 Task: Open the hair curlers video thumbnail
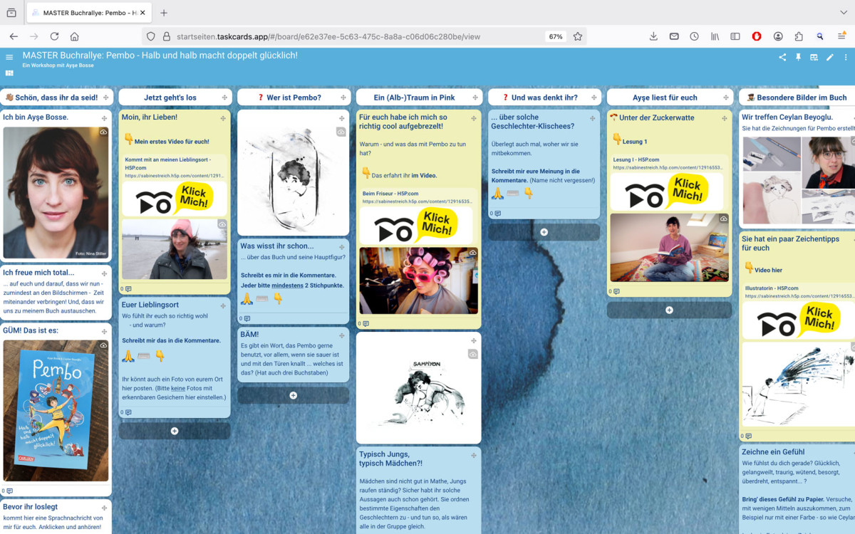coord(418,281)
